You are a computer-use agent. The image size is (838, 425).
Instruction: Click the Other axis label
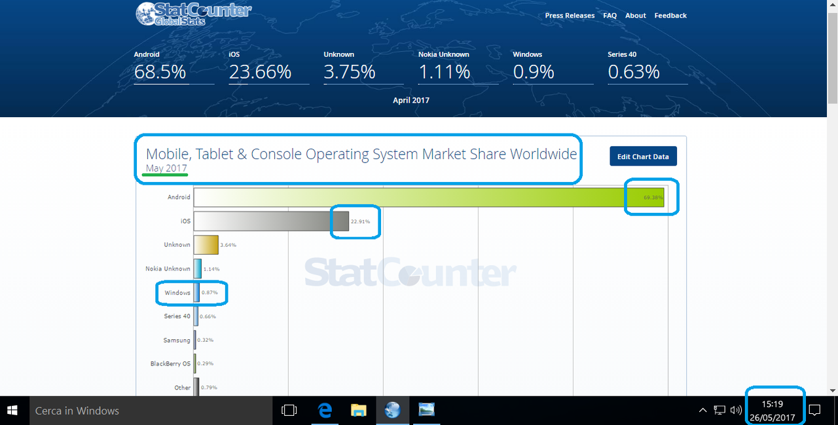(x=183, y=388)
